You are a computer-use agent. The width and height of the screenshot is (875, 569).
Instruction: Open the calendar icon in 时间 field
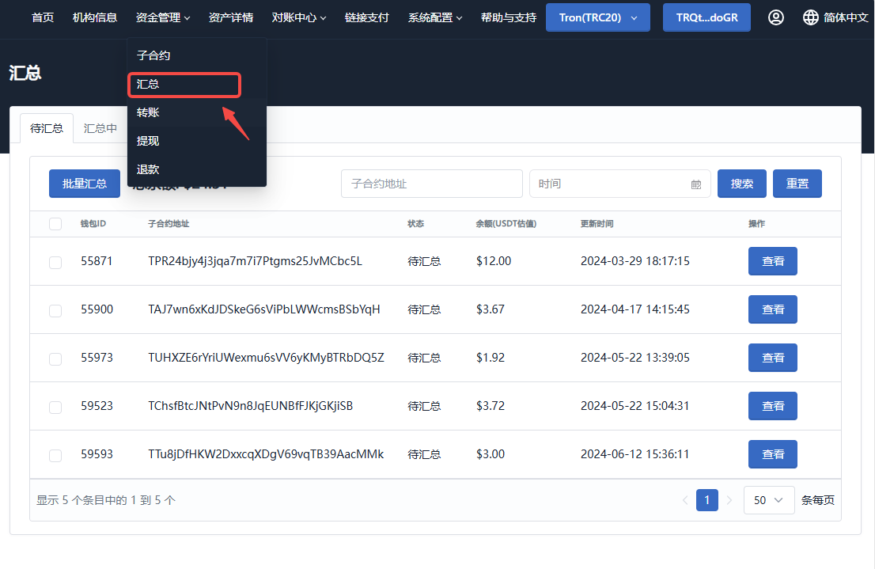696,184
